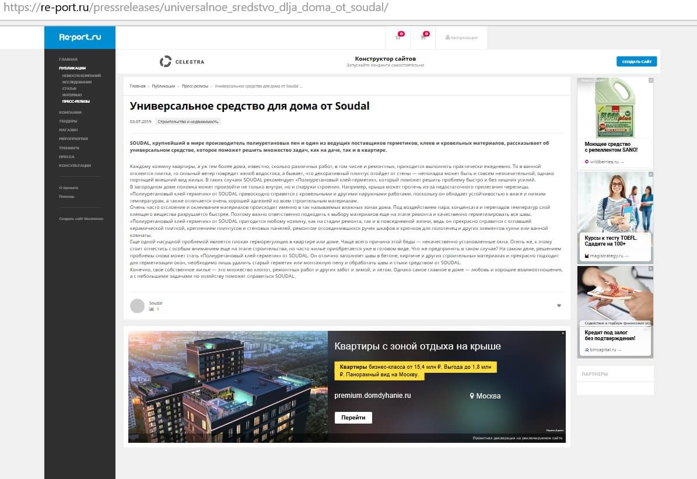Click the TOEFL courses ad image
Image resolution: width=697 pixels, height=479 pixels.
(615, 202)
